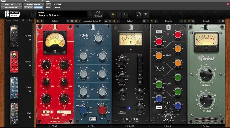Solo the FG-S module slot D

[155, 21]
